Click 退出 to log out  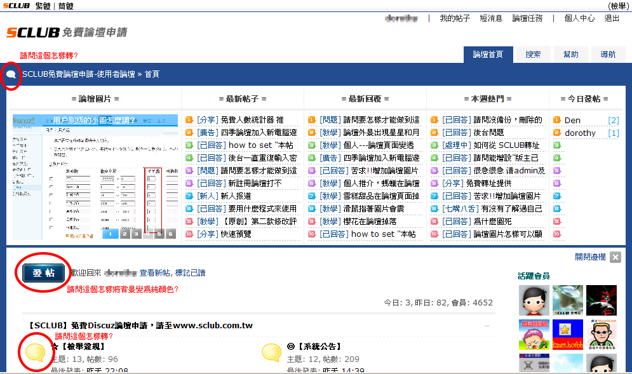(x=612, y=18)
